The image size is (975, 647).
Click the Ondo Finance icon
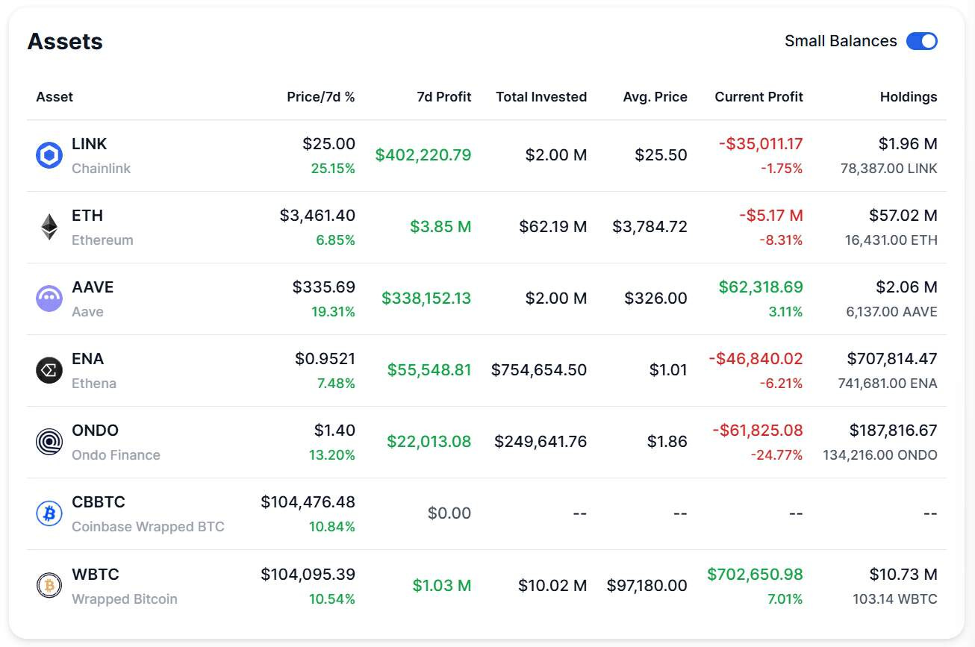click(x=49, y=442)
